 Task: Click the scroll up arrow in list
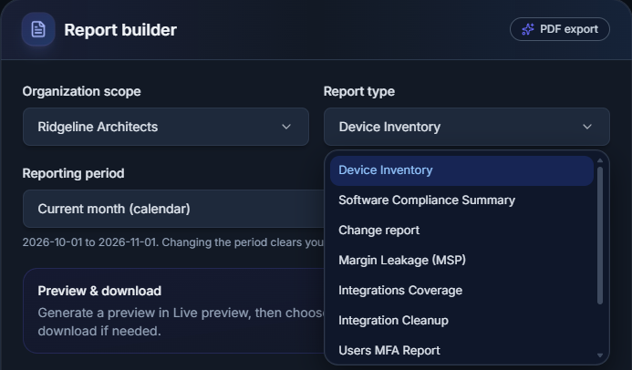[x=600, y=160]
